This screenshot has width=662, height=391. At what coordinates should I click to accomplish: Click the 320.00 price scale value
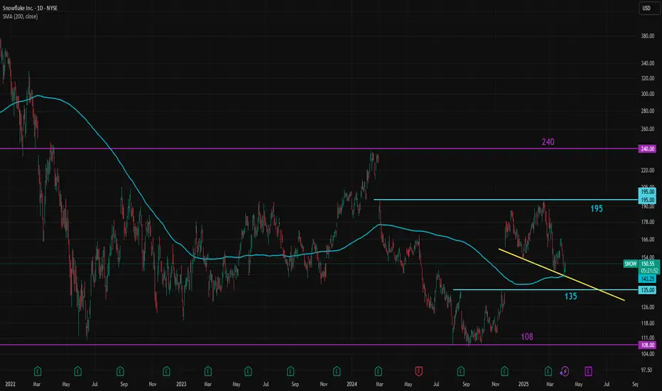pyautogui.click(x=648, y=79)
